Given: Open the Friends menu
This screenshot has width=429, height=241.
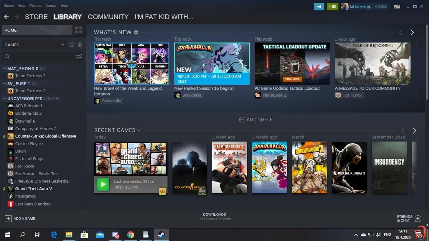Looking at the screenshot, I should point(35,6).
